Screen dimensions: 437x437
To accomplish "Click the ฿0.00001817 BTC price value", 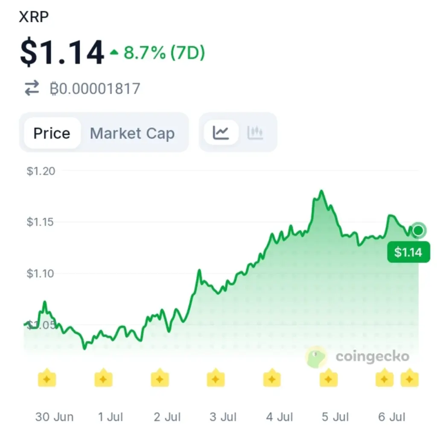I will (x=95, y=89).
